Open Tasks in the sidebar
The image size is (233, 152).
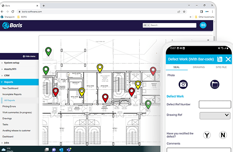click(5, 125)
